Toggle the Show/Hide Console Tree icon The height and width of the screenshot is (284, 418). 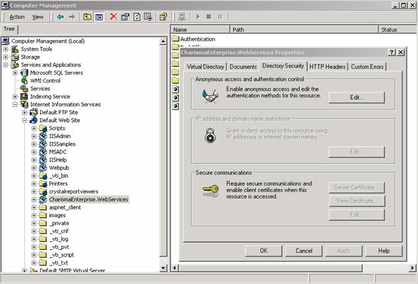click(99, 17)
